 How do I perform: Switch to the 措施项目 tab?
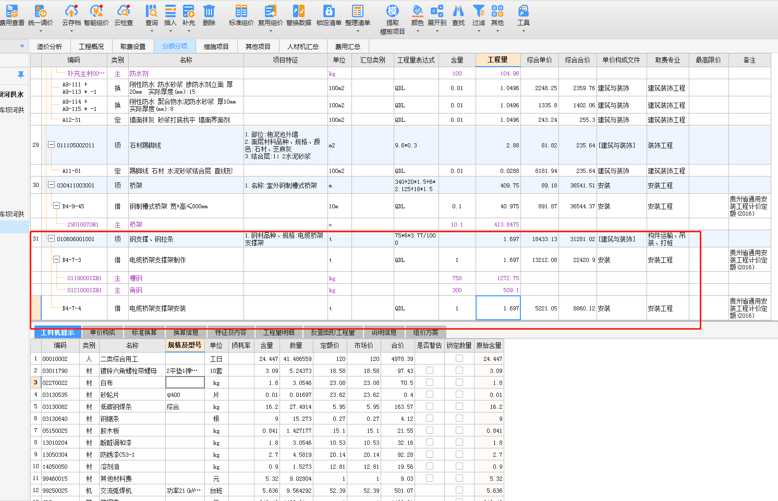click(x=216, y=46)
